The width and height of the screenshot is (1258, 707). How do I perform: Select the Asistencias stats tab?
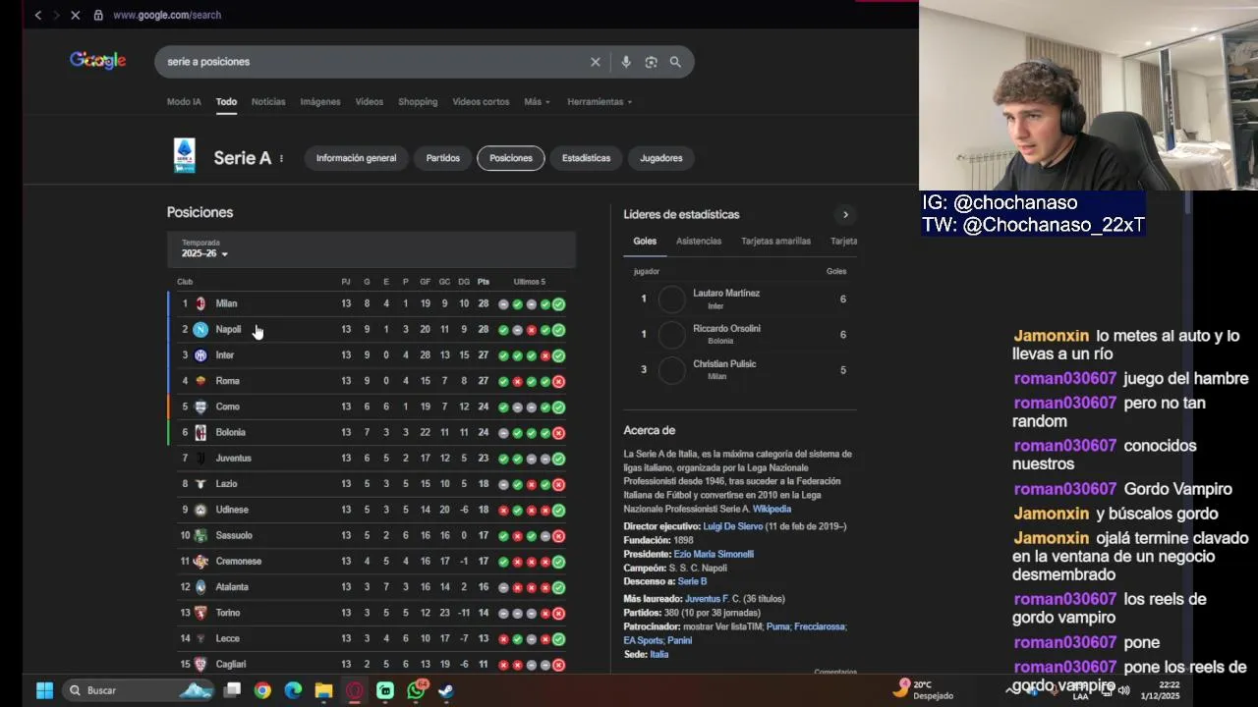tap(699, 242)
